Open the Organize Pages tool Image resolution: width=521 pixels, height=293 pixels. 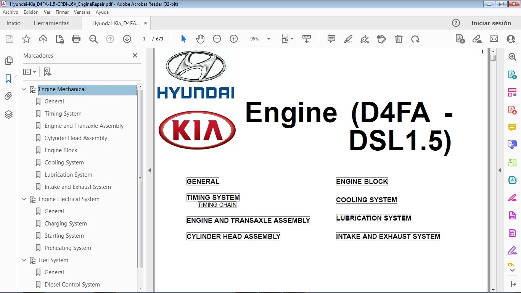512,92
